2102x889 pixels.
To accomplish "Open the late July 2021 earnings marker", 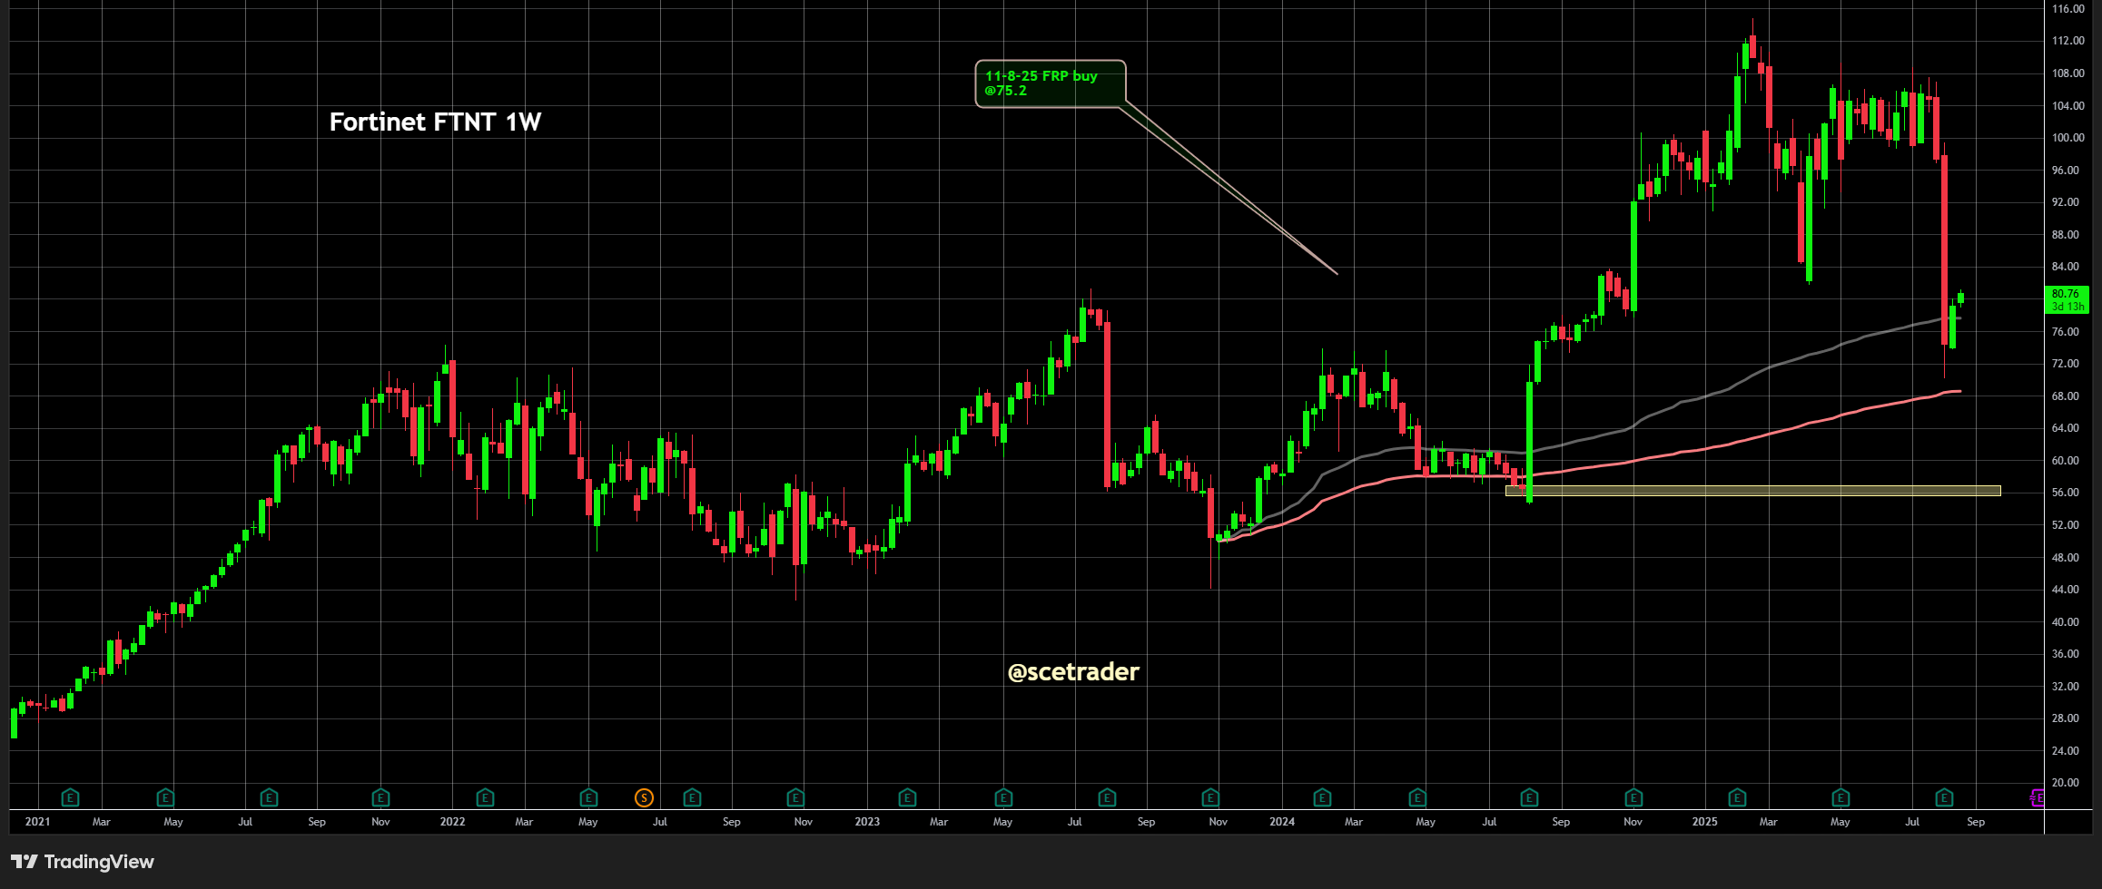I will [269, 798].
